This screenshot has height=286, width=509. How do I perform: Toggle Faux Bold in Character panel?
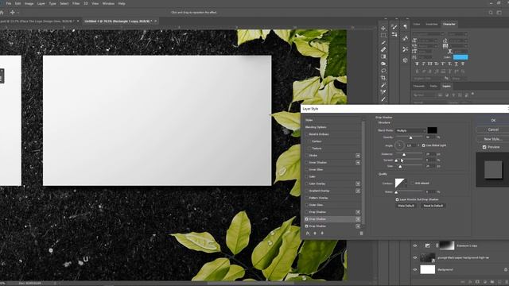point(417,64)
